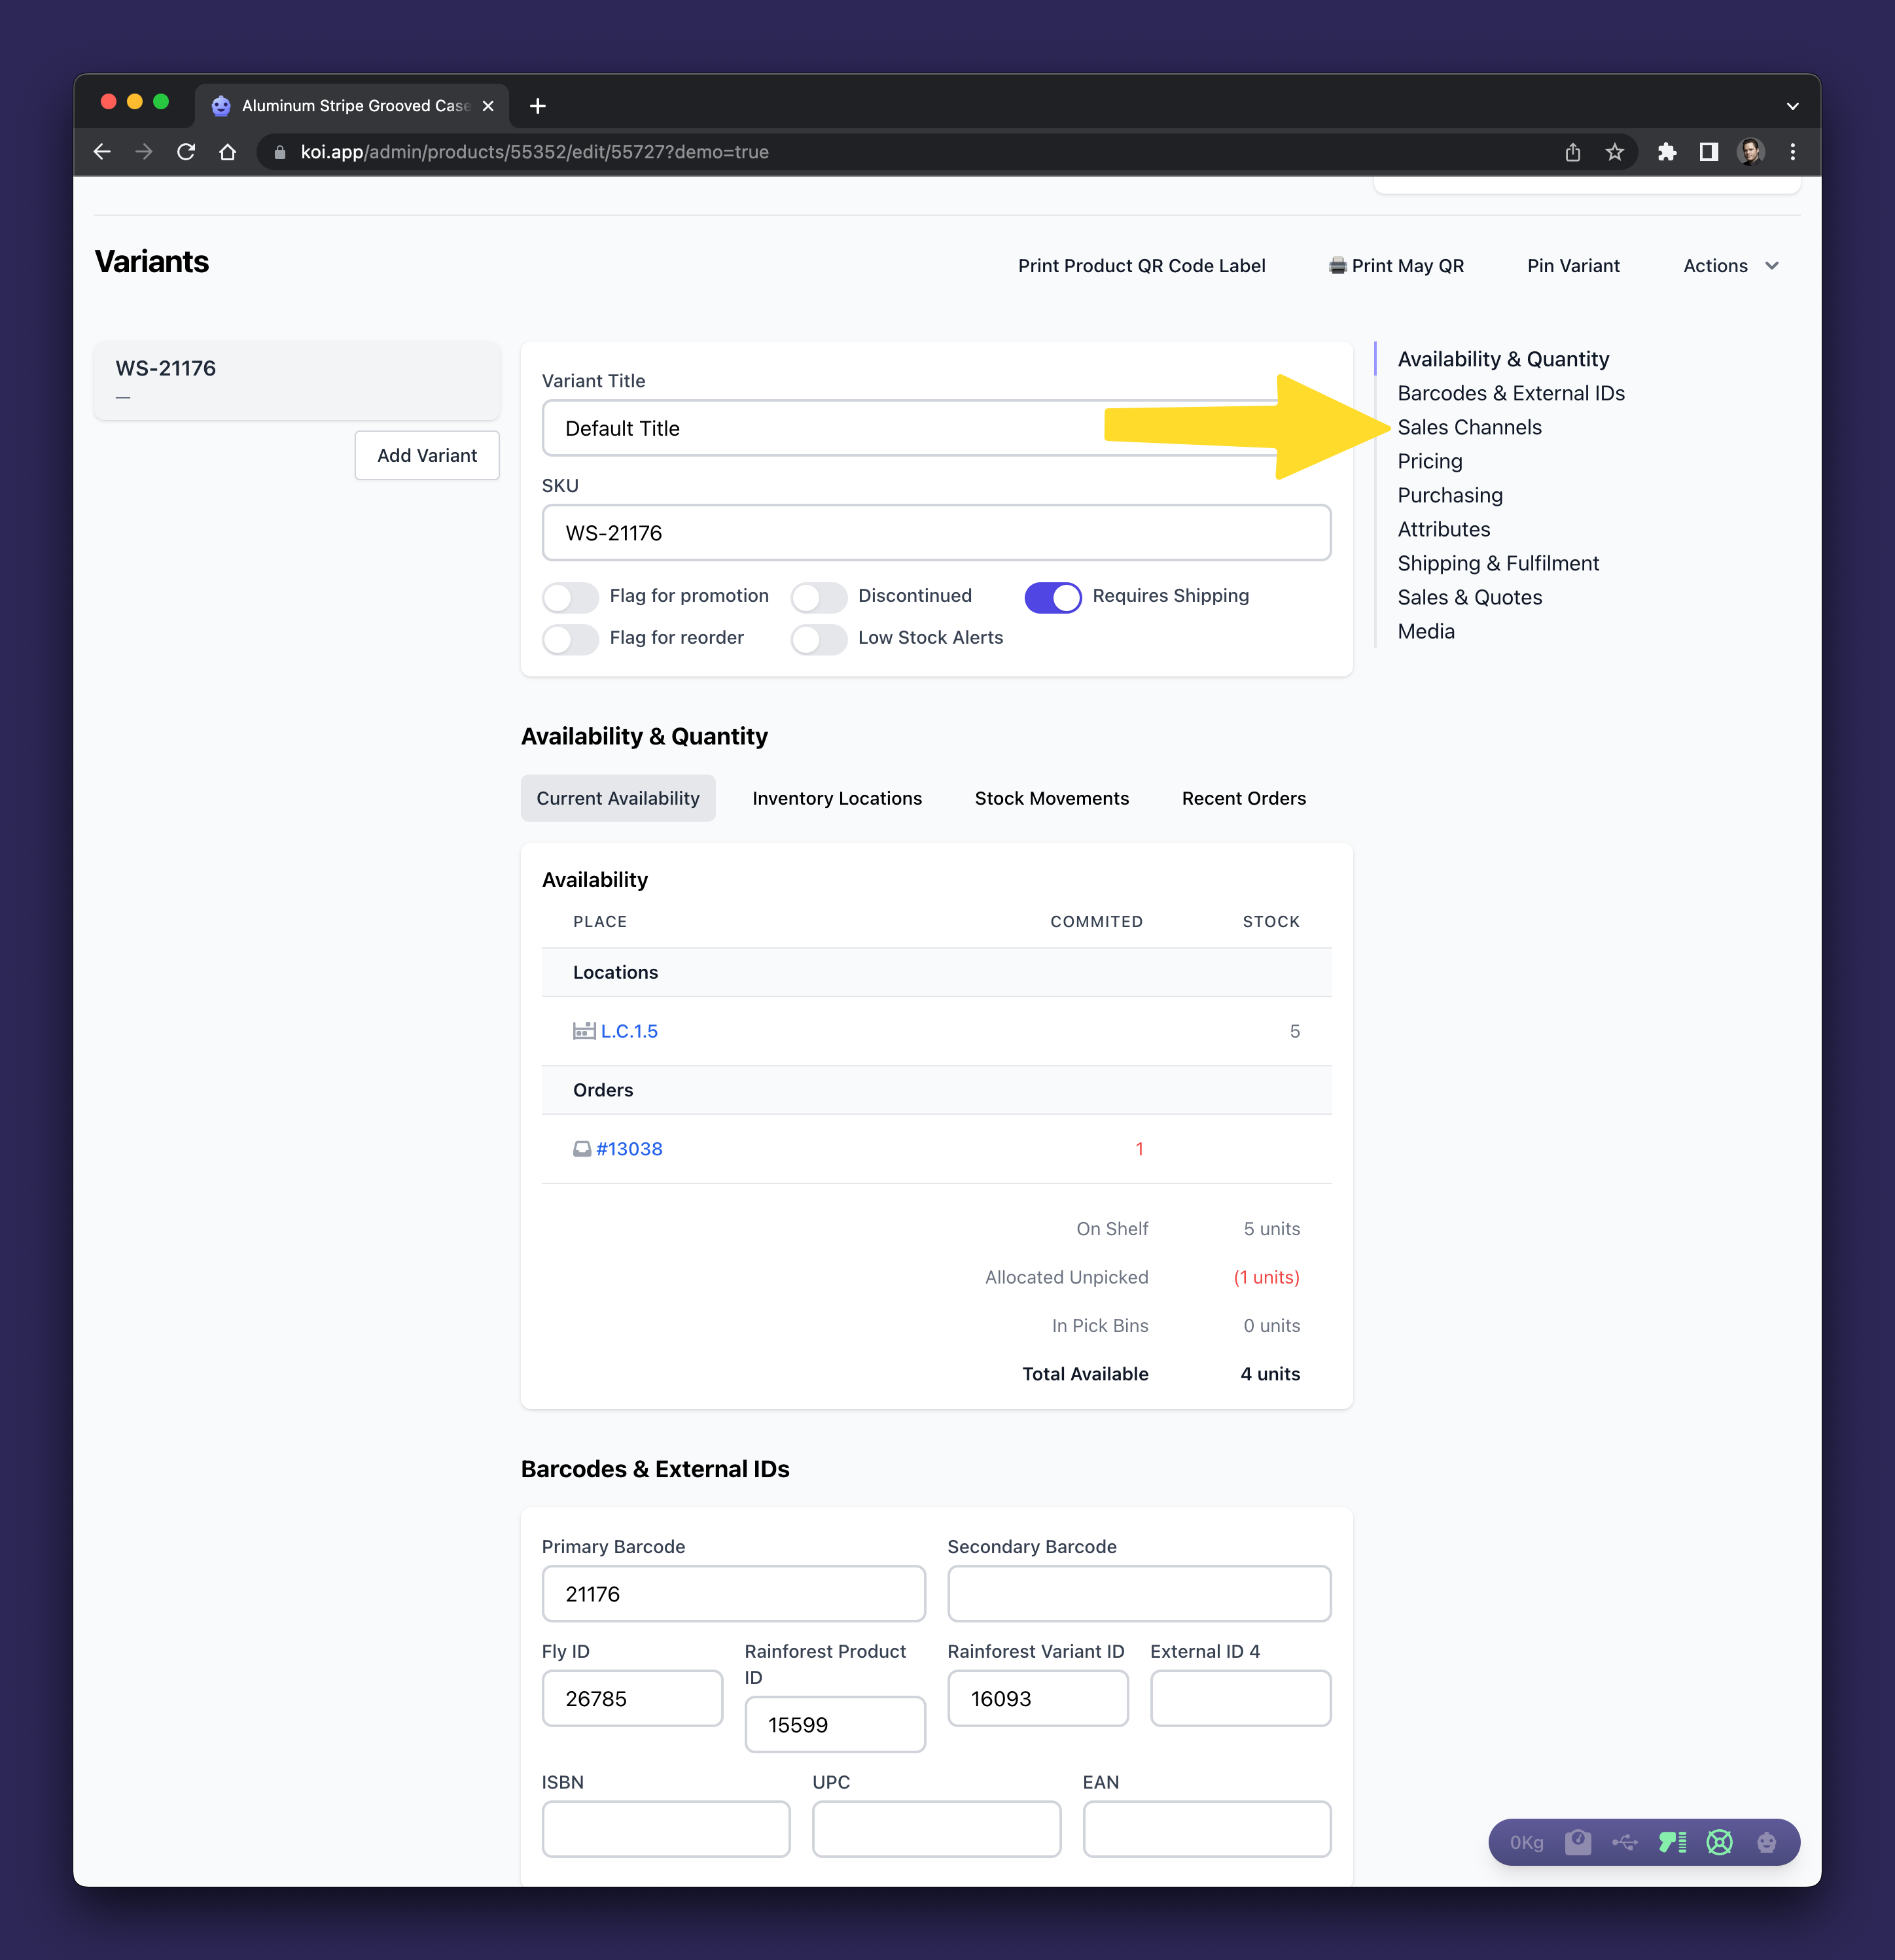
Task: Jump to Sales Channels in the side navigation
Action: click(x=1469, y=427)
